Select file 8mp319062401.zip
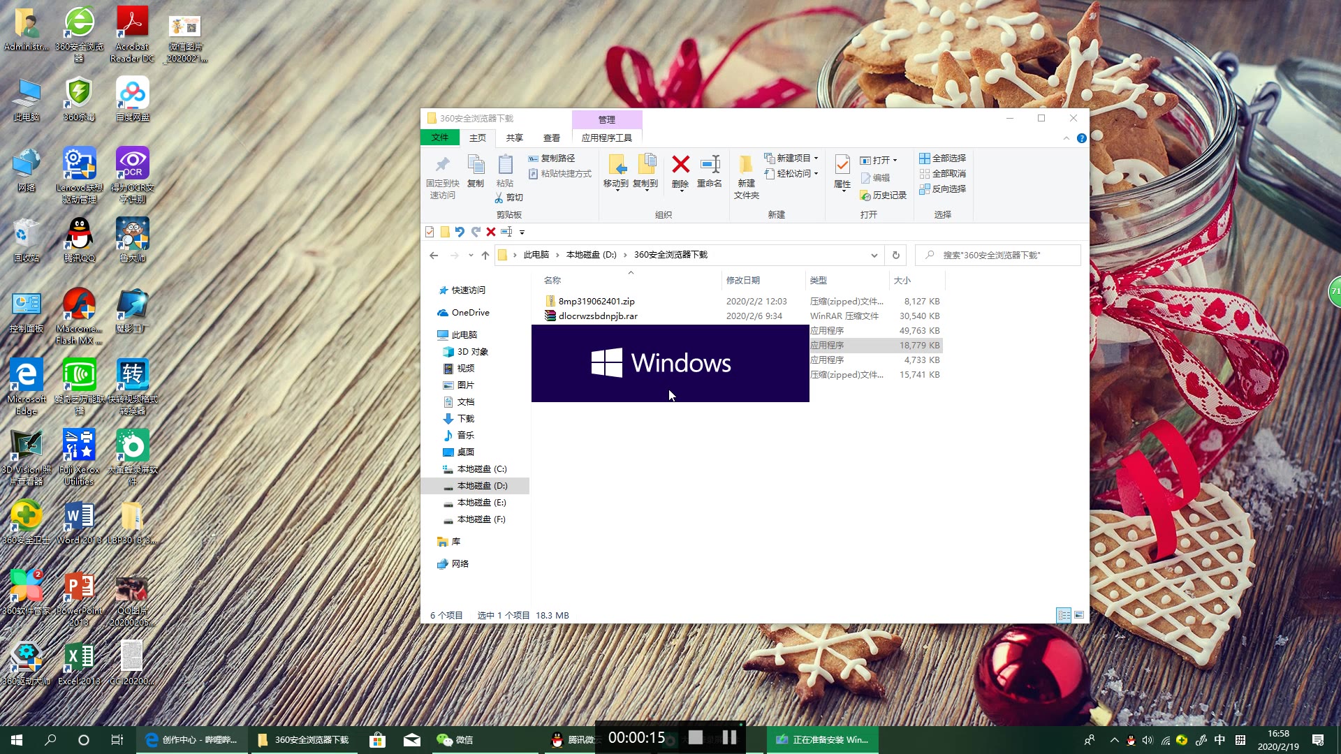Image resolution: width=1341 pixels, height=754 pixels. coord(596,302)
